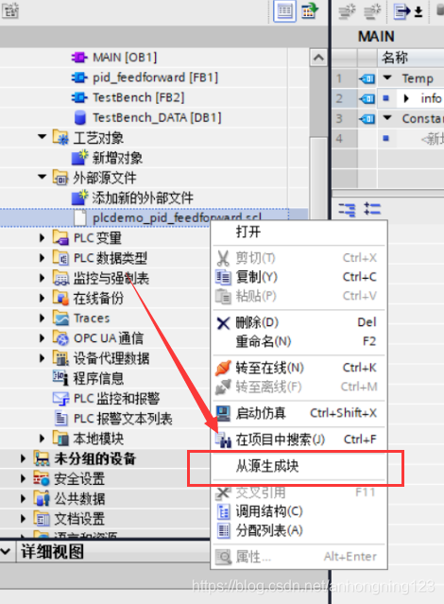Expand the 未分组的设备 node
The width and height of the screenshot is (444, 604).
coord(23,458)
